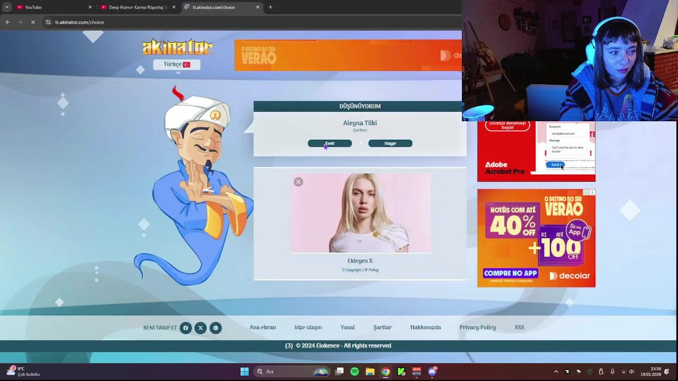Click the third social follow icon

215,328
